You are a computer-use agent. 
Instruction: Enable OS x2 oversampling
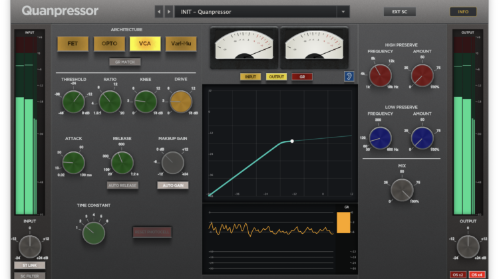(458, 274)
